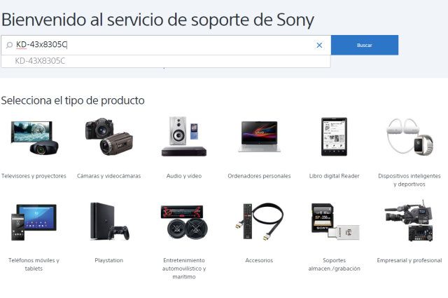The height and width of the screenshot is (298, 448).
Task: Click inside the model search input field
Action: tap(164, 45)
